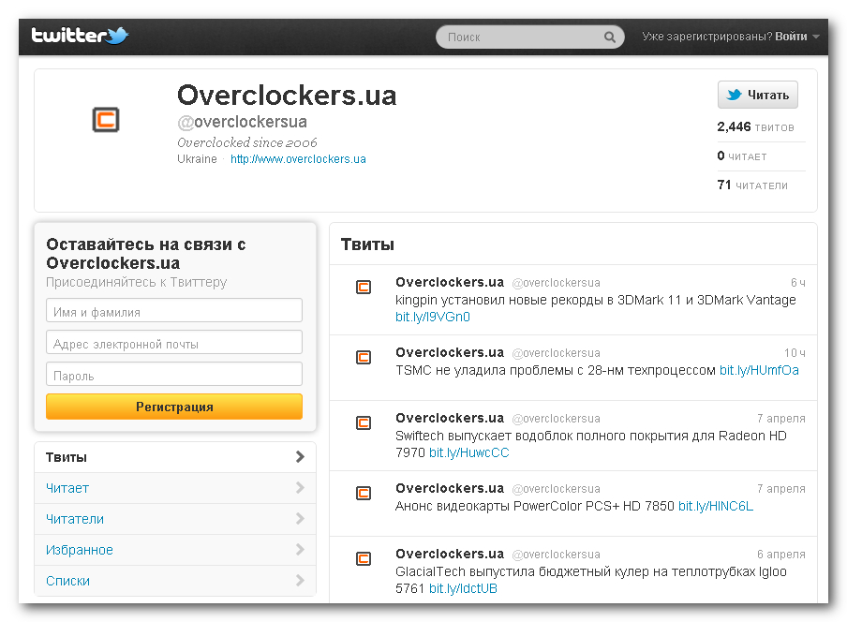Click the Twitter logo in header
Image resolution: width=847 pixels, height=622 pixels.
point(80,36)
